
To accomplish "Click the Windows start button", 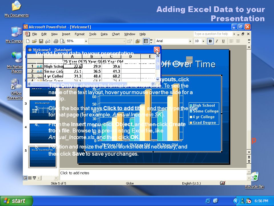I will click(17, 201).
